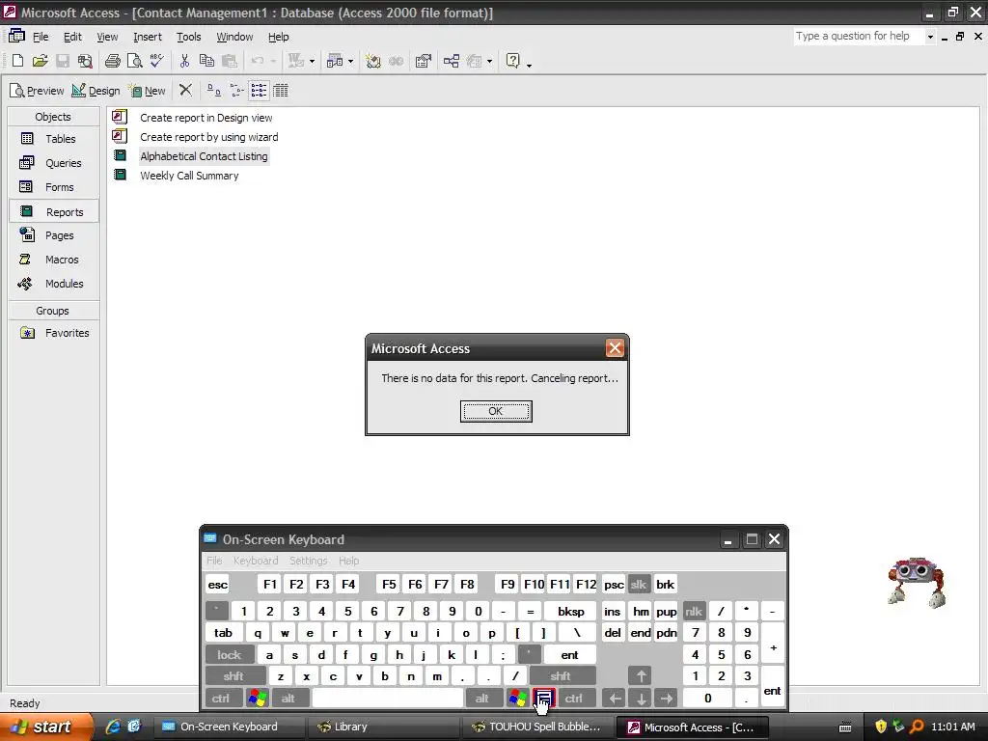Click the Objects header bar
The width and height of the screenshot is (988, 741).
(54, 117)
